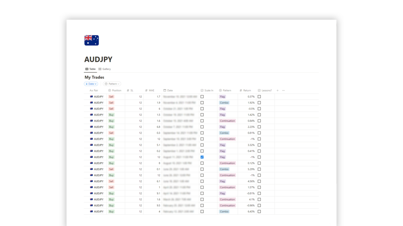Click the flag icon in the 0.37% return row
The image size is (403, 226).
[91, 97]
